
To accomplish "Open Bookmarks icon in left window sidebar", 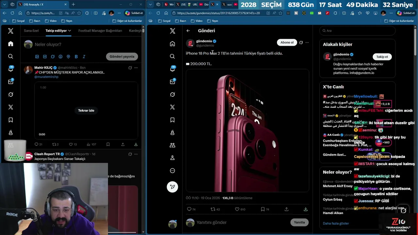I will (x=11, y=120).
